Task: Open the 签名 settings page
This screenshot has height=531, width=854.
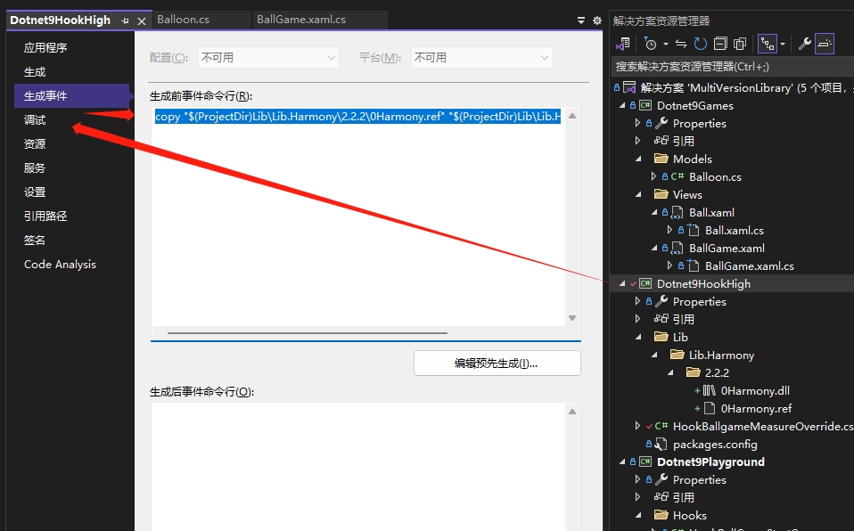Action: click(35, 240)
